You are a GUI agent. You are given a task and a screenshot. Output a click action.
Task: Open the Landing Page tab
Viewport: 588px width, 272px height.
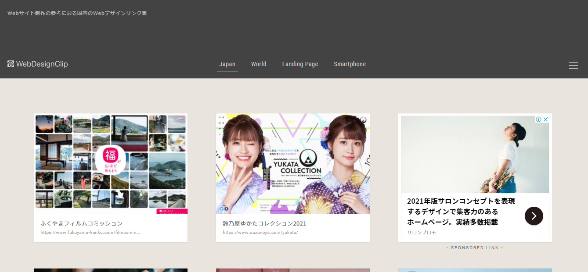point(300,64)
